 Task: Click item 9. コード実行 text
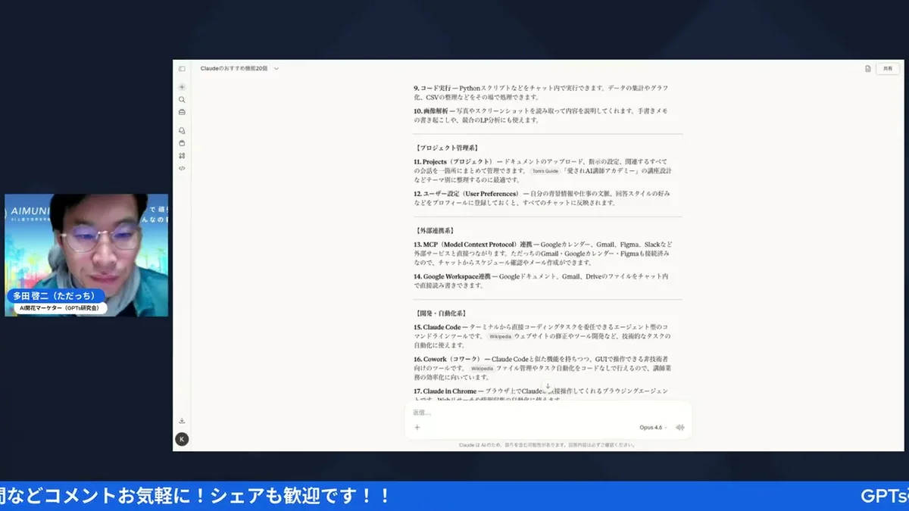click(x=541, y=92)
